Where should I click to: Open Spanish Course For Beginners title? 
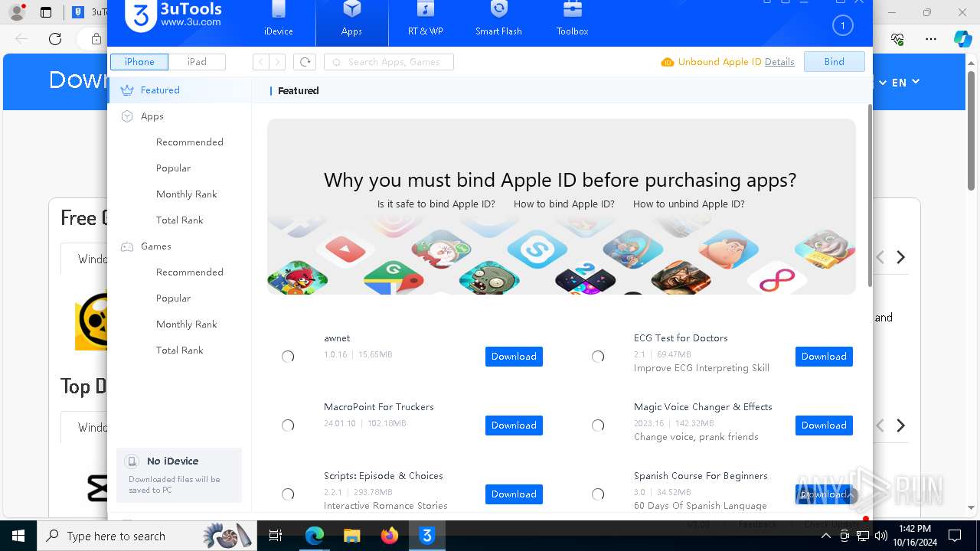[701, 476]
